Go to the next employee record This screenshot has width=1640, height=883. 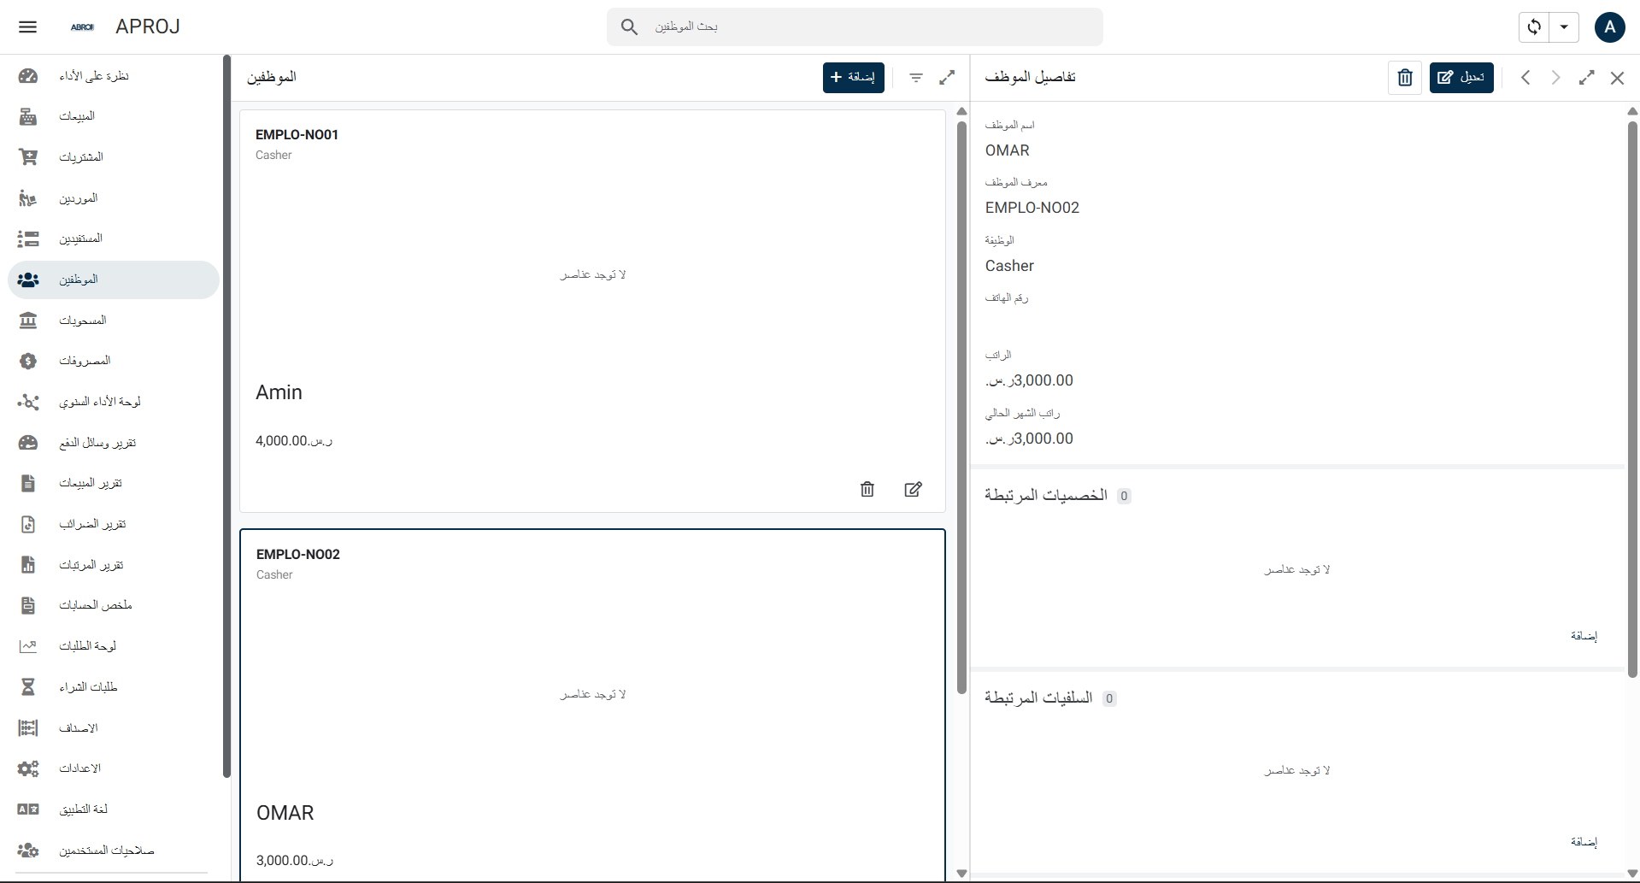point(1555,78)
